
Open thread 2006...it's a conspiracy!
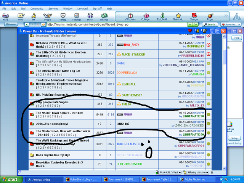coord(52,124)
